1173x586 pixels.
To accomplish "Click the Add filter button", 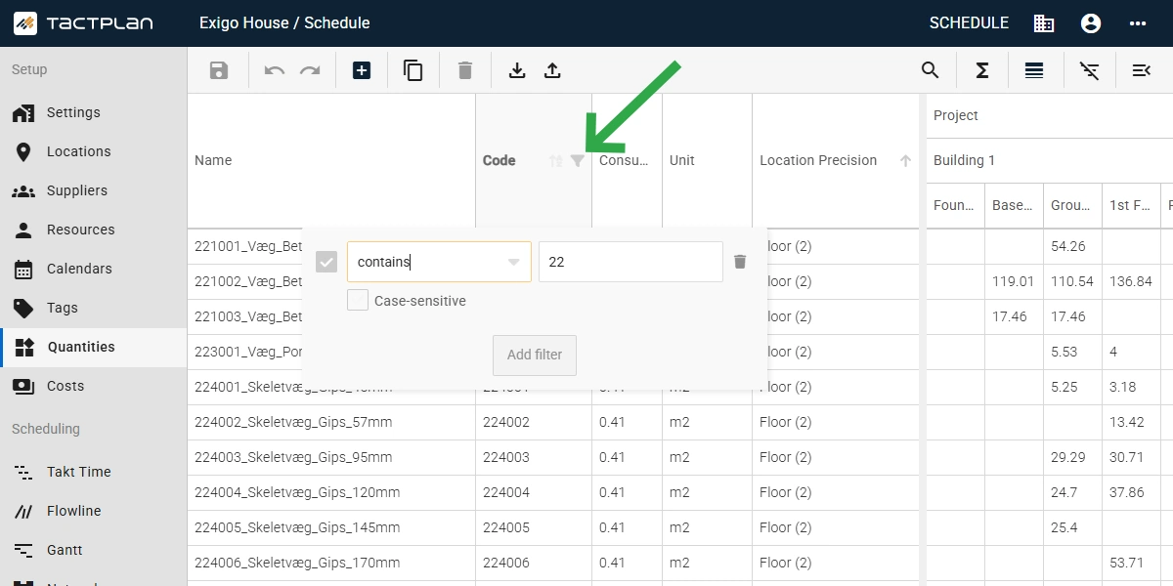I will 535,355.
